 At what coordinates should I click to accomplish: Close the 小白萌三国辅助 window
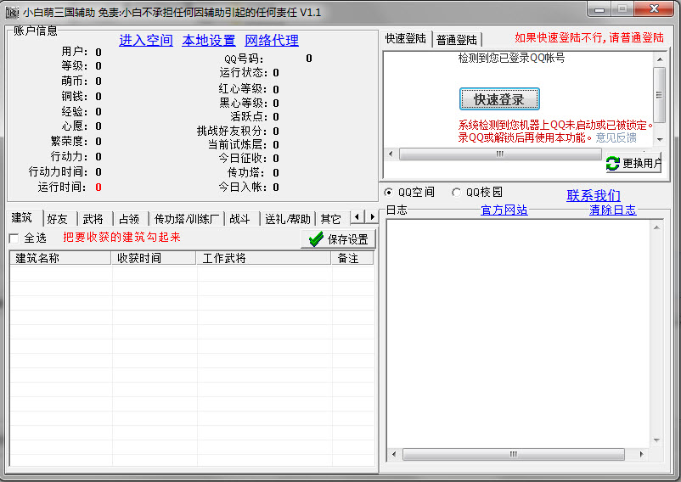[655, 9]
